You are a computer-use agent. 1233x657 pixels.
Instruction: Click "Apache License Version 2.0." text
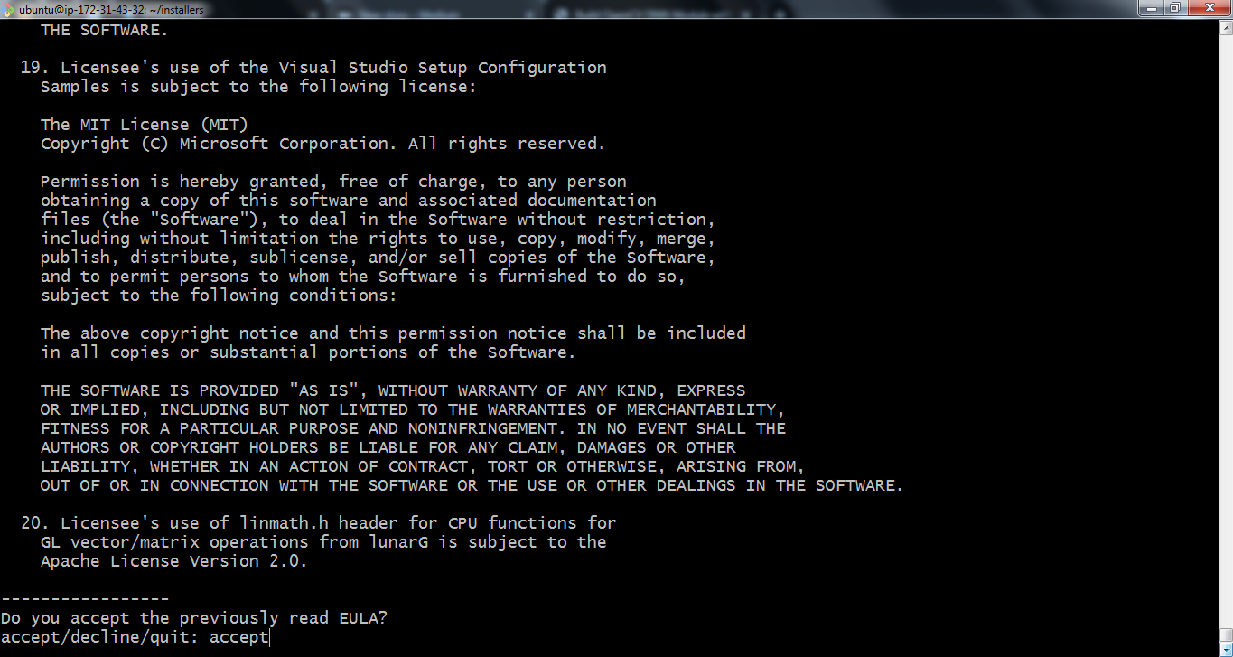click(173, 560)
